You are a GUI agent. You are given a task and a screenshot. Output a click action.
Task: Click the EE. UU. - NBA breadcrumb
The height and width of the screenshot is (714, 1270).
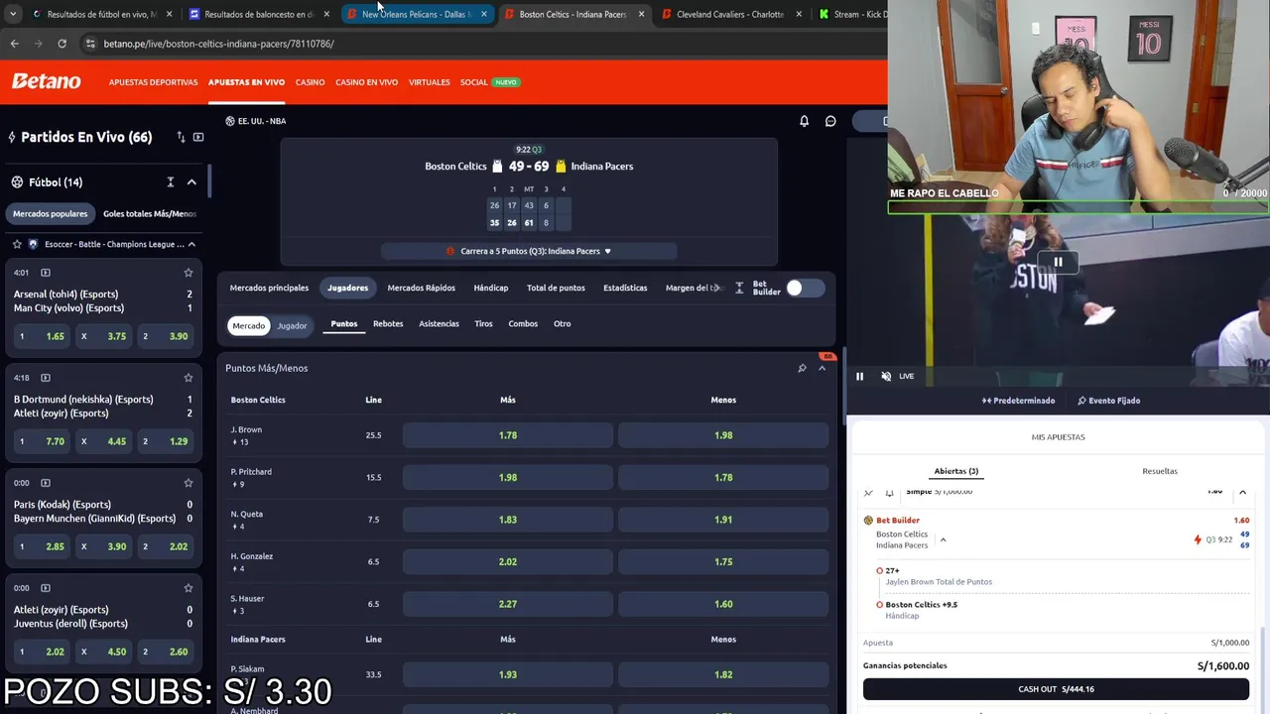point(256,121)
